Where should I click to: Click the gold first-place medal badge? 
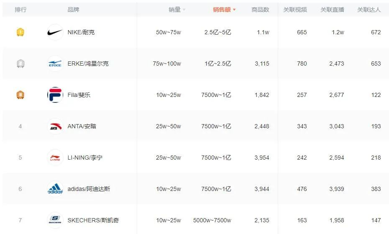(20, 32)
